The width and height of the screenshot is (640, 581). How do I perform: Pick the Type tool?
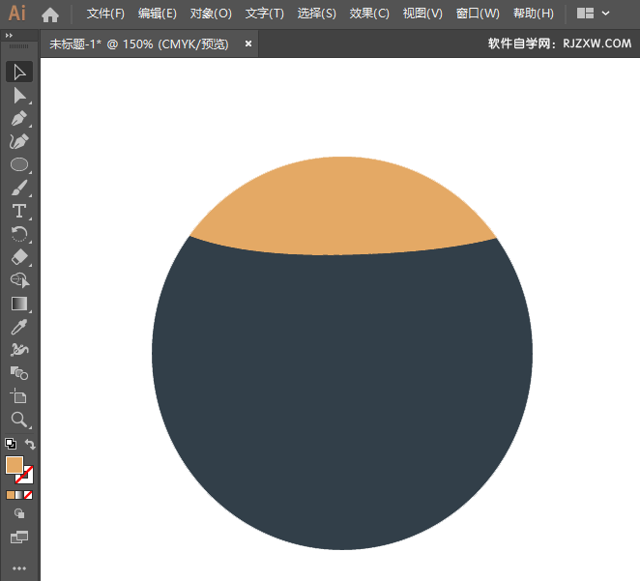coord(18,211)
